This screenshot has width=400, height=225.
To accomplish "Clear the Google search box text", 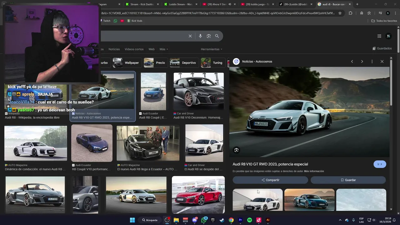I will [x=190, y=36].
